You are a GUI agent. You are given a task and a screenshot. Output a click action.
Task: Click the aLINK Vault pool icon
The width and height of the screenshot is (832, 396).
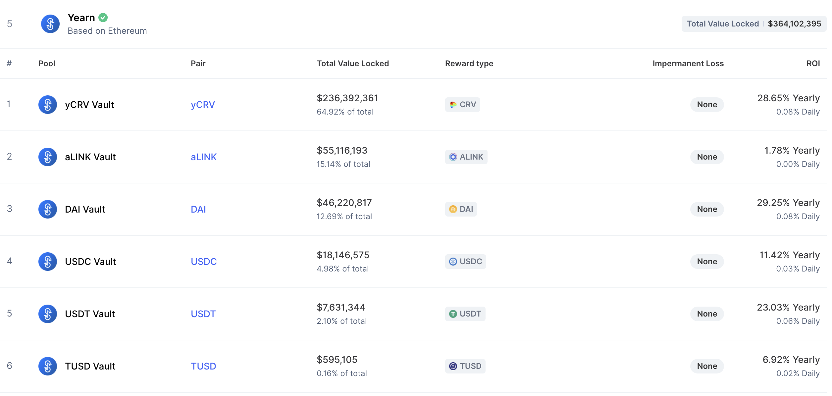pyautogui.click(x=48, y=157)
